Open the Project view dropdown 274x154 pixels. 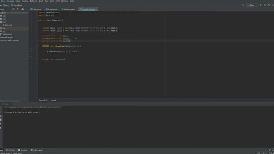[x=3, y=9]
